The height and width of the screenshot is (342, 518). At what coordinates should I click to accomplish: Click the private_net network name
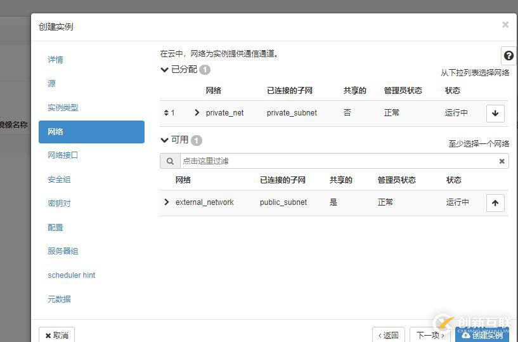(224, 113)
